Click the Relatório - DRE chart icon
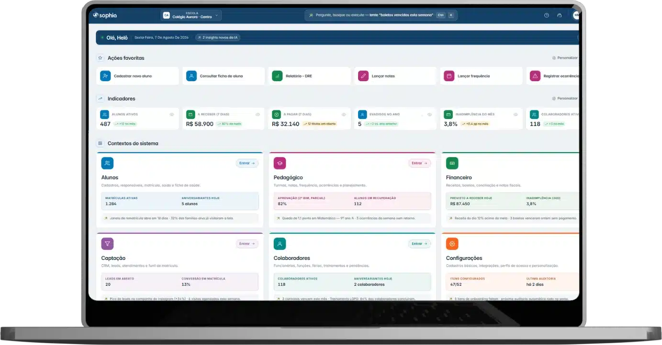 [277, 76]
